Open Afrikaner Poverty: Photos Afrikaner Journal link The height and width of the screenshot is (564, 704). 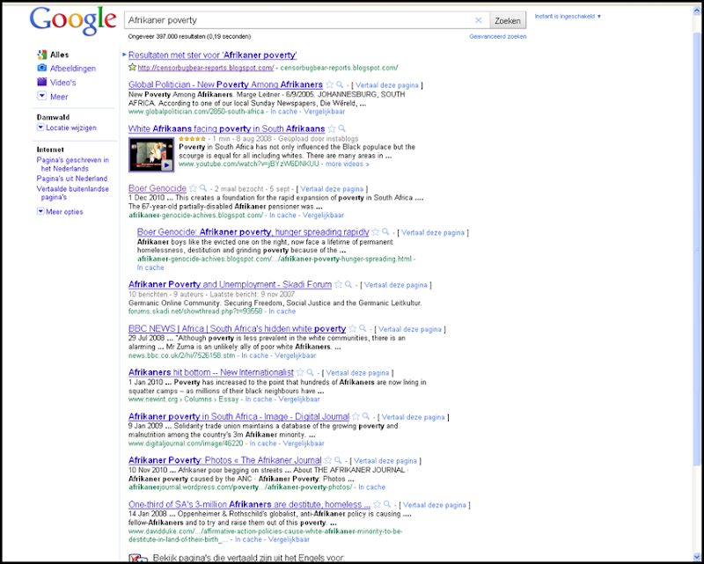225,460
